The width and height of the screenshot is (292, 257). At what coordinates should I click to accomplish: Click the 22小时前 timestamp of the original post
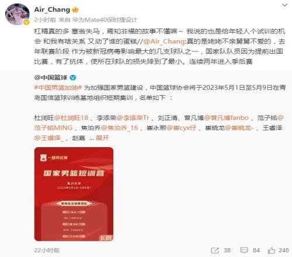coord(47,251)
